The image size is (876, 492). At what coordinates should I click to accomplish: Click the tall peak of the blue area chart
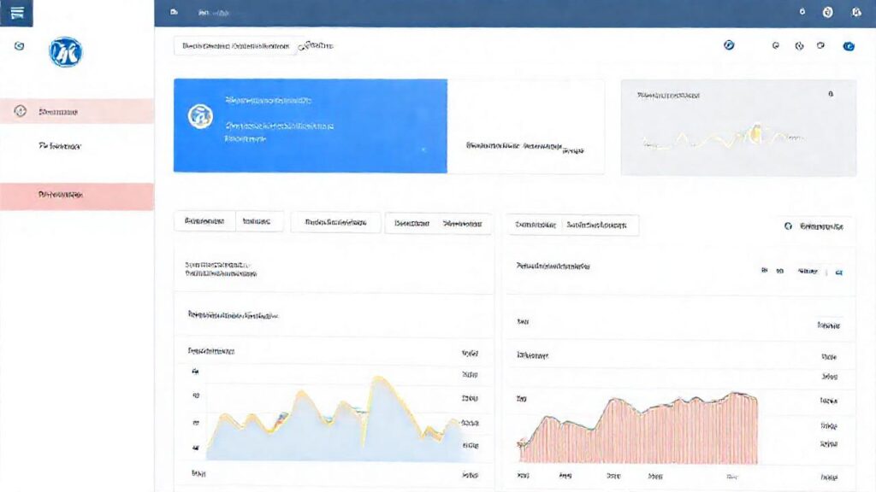point(379,381)
